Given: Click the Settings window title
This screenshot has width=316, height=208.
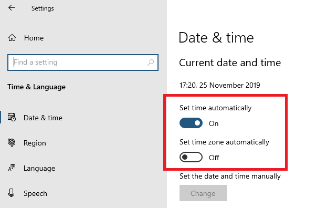Looking at the screenshot, I should pos(43,8).
